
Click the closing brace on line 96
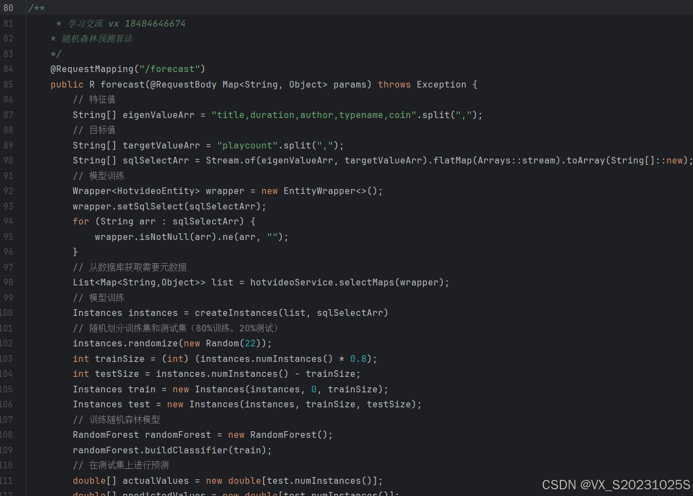tap(75, 252)
